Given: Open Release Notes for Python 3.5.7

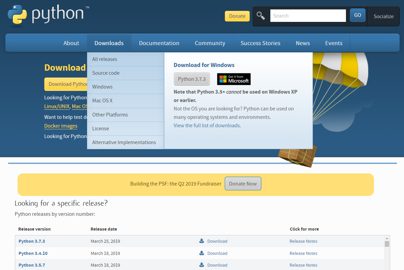Looking at the screenshot, I should point(303,265).
